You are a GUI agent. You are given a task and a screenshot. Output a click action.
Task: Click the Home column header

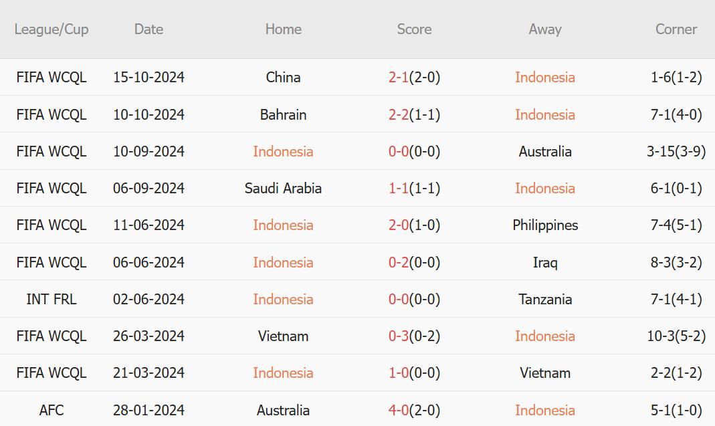[x=283, y=29]
